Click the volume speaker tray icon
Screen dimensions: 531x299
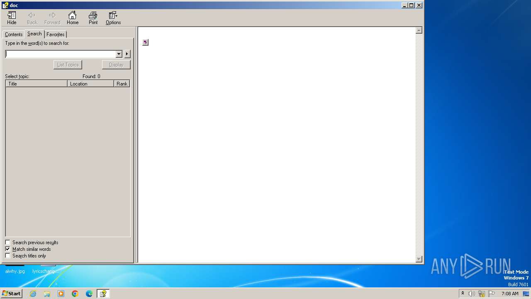[472, 294]
